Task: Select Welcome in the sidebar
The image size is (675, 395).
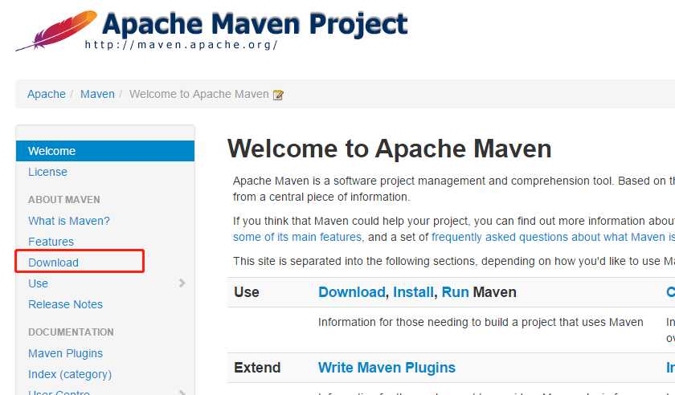Action: tap(105, 151)
